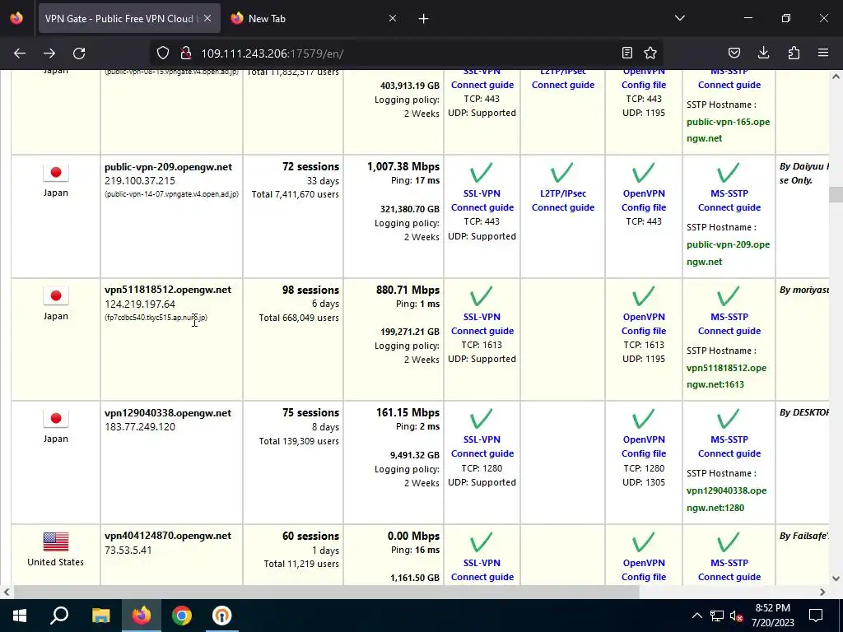The height and width of the screenshot is (632, 843).
Task: Open OpenVPN Config file for vpn404124870
Action: pos(644,570)
